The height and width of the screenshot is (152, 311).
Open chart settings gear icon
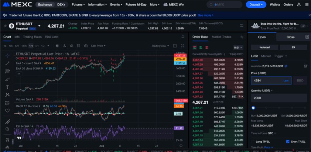click(x=181, y=146)
